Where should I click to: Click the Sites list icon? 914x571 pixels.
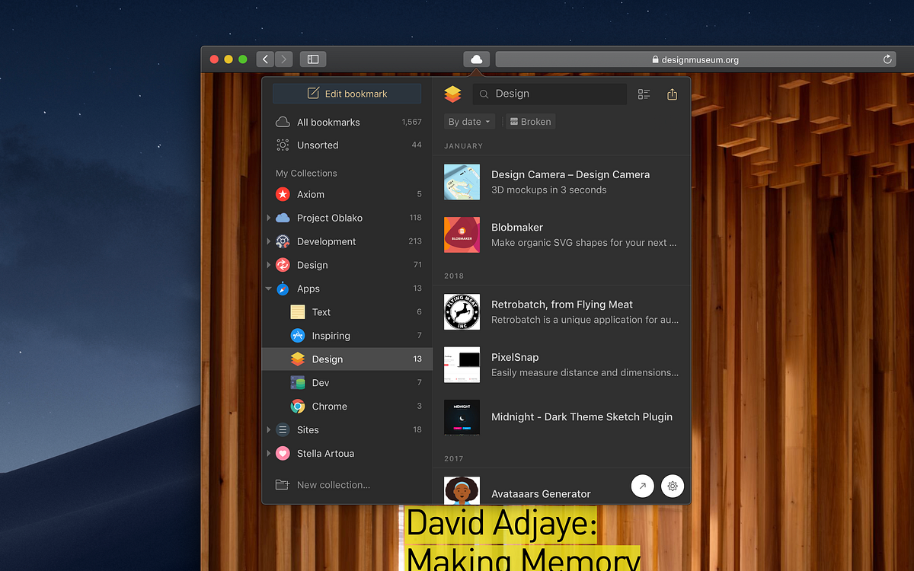pyautogui.click(x=283, y=430)
